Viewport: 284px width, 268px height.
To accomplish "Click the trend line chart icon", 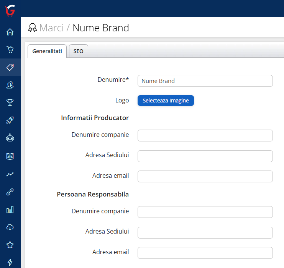I will [x=10, y=174].
